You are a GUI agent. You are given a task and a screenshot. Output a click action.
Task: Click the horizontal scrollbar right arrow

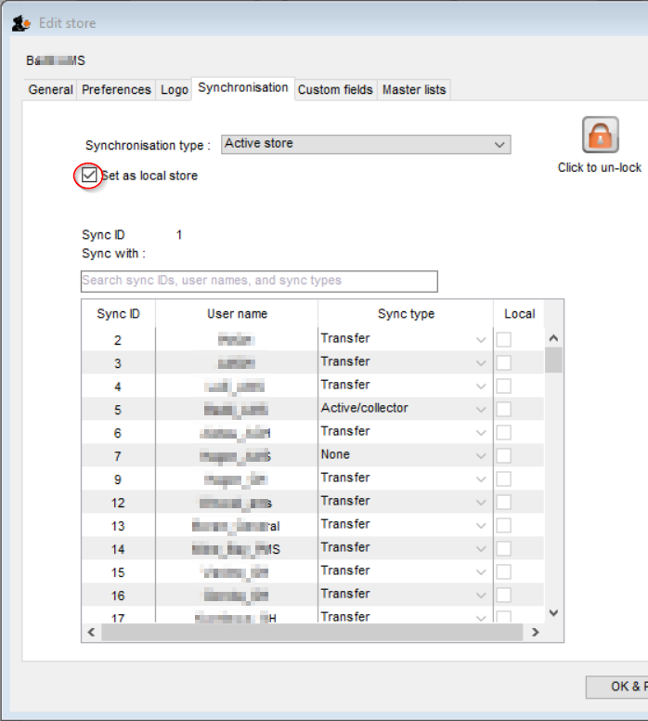point(536,632)
